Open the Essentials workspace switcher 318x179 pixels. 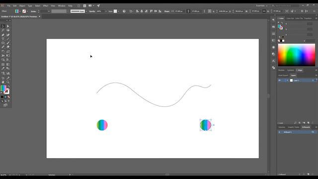click(x=262, y=5)
